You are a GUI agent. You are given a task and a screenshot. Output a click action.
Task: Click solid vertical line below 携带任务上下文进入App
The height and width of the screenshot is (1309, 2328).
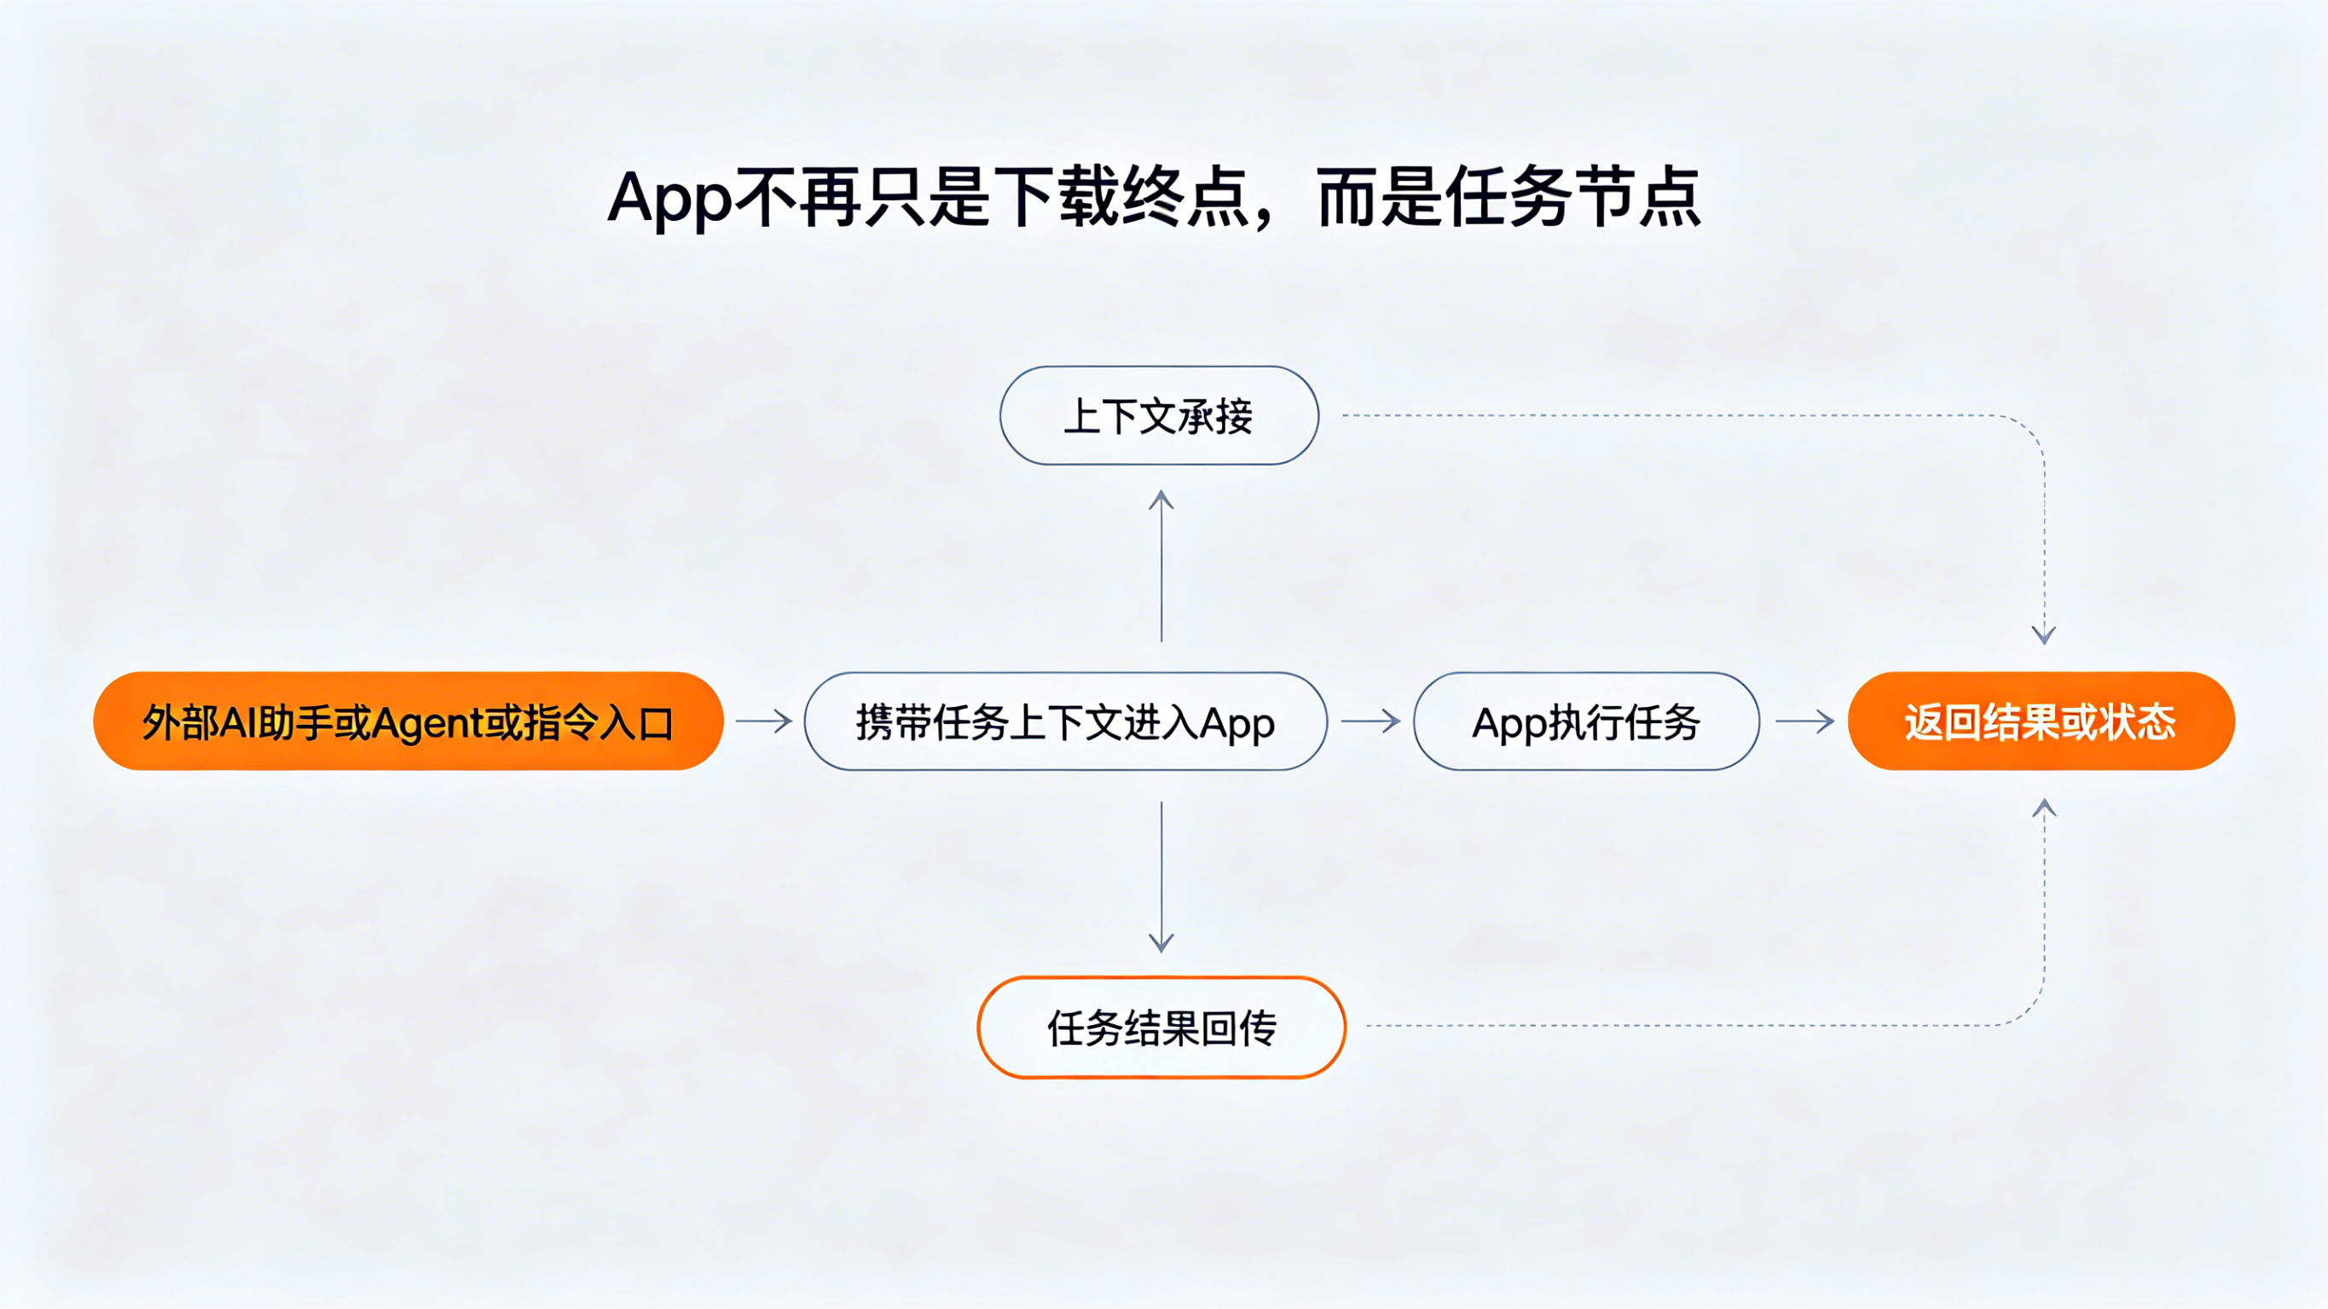point(1161,868)
